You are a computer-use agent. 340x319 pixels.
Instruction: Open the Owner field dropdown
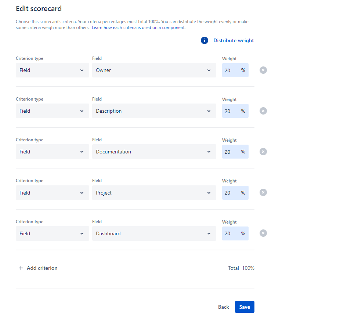[154, 70]
